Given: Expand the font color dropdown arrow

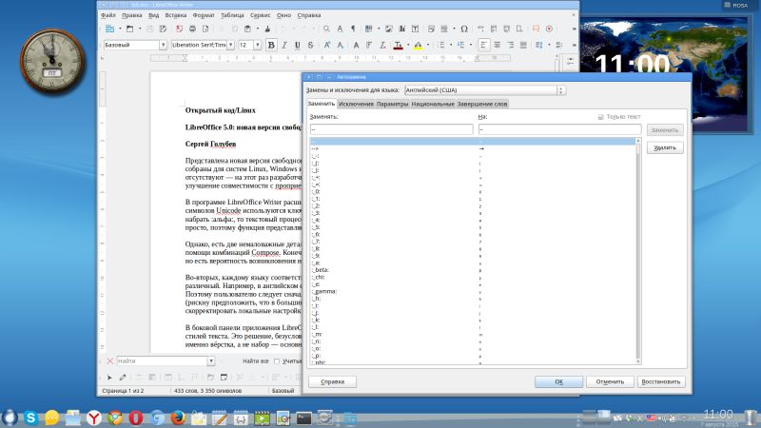Looking at the screenshot, I should pos(408,45).
